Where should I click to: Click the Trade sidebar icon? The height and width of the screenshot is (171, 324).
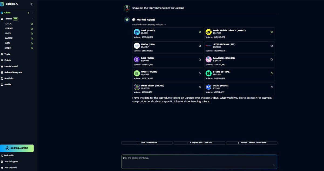tap(2, 54)
